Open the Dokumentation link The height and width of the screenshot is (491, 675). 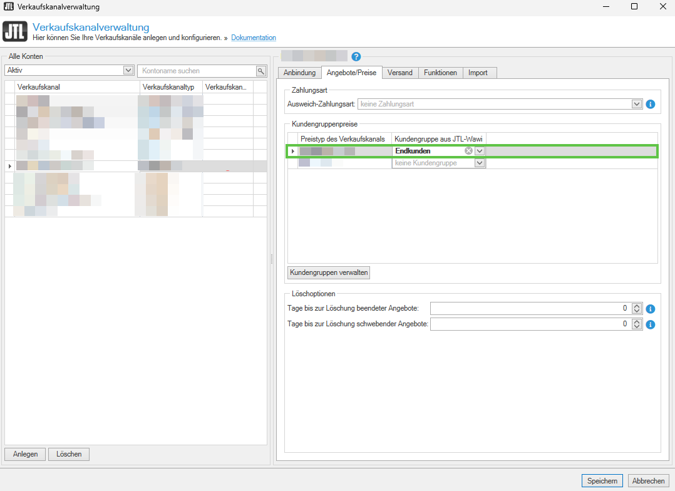click(253, 38)
